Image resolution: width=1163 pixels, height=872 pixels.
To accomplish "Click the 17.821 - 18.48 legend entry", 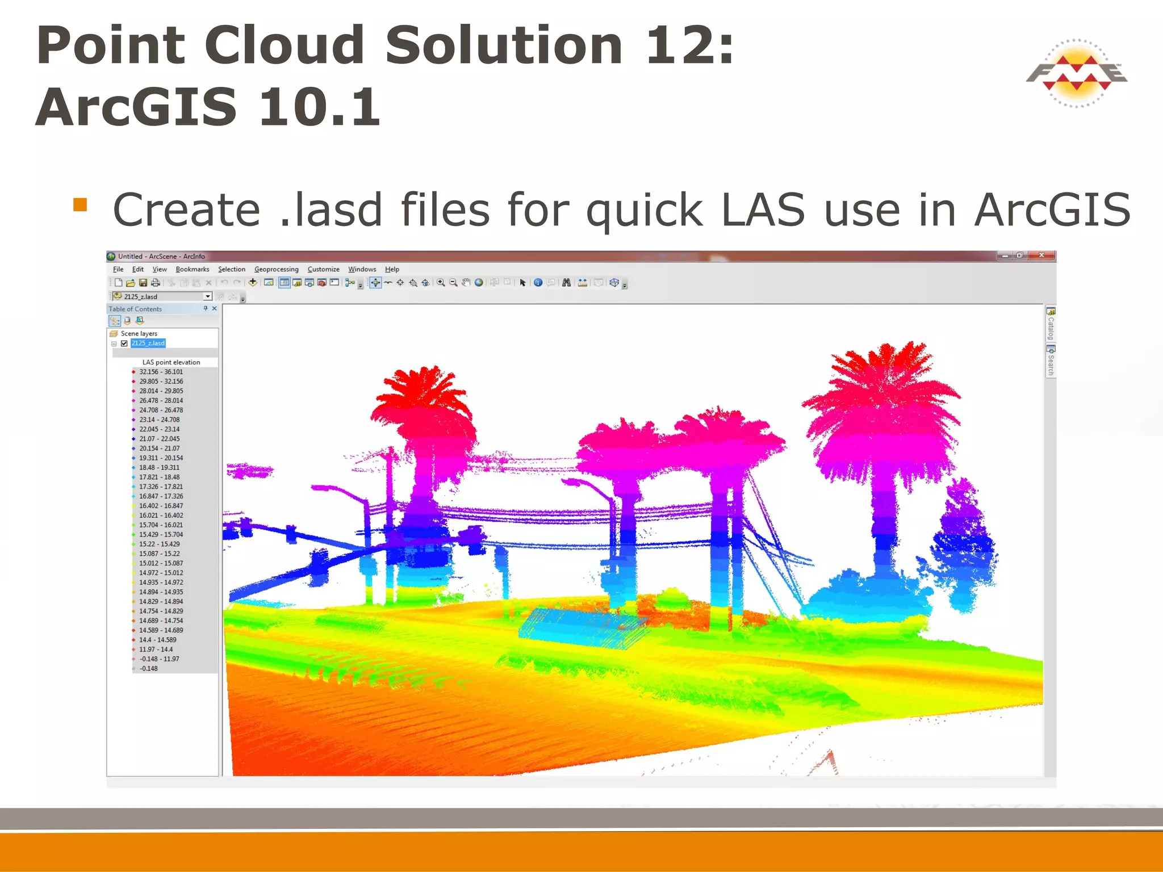I will pos(160,477).
